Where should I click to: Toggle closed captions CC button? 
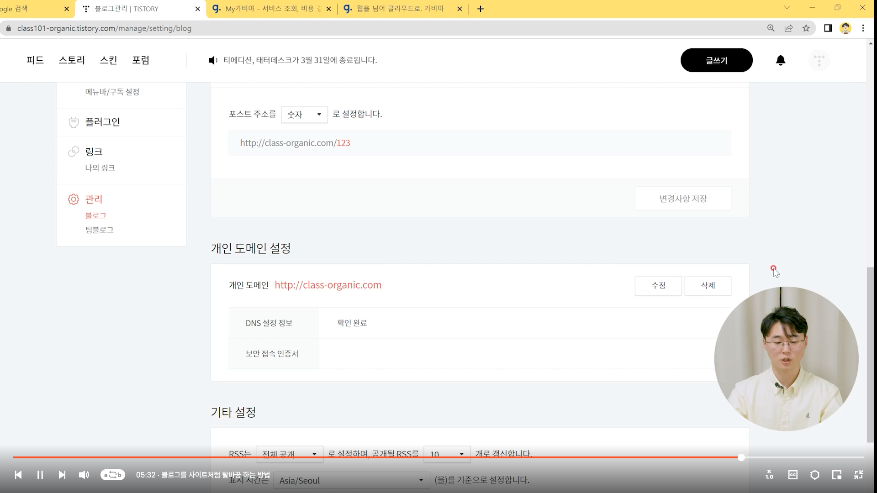tap(793, 475)
